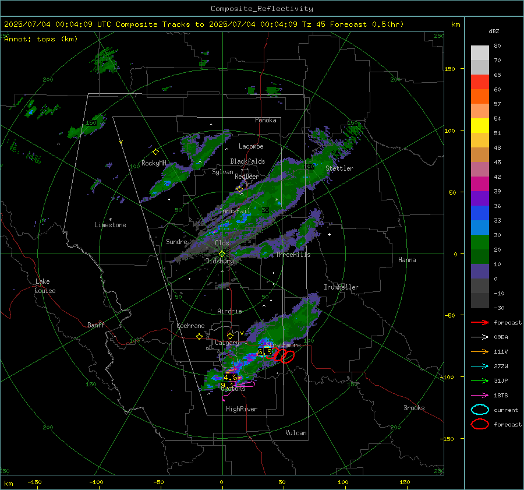Viewport: 524px width, 490px height.
Task: Click the orange 111V arrow legend icon
Action: coord(480,351)
